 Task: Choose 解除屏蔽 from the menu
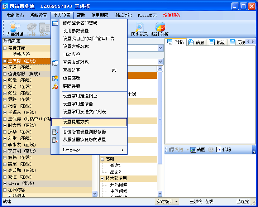71,86
